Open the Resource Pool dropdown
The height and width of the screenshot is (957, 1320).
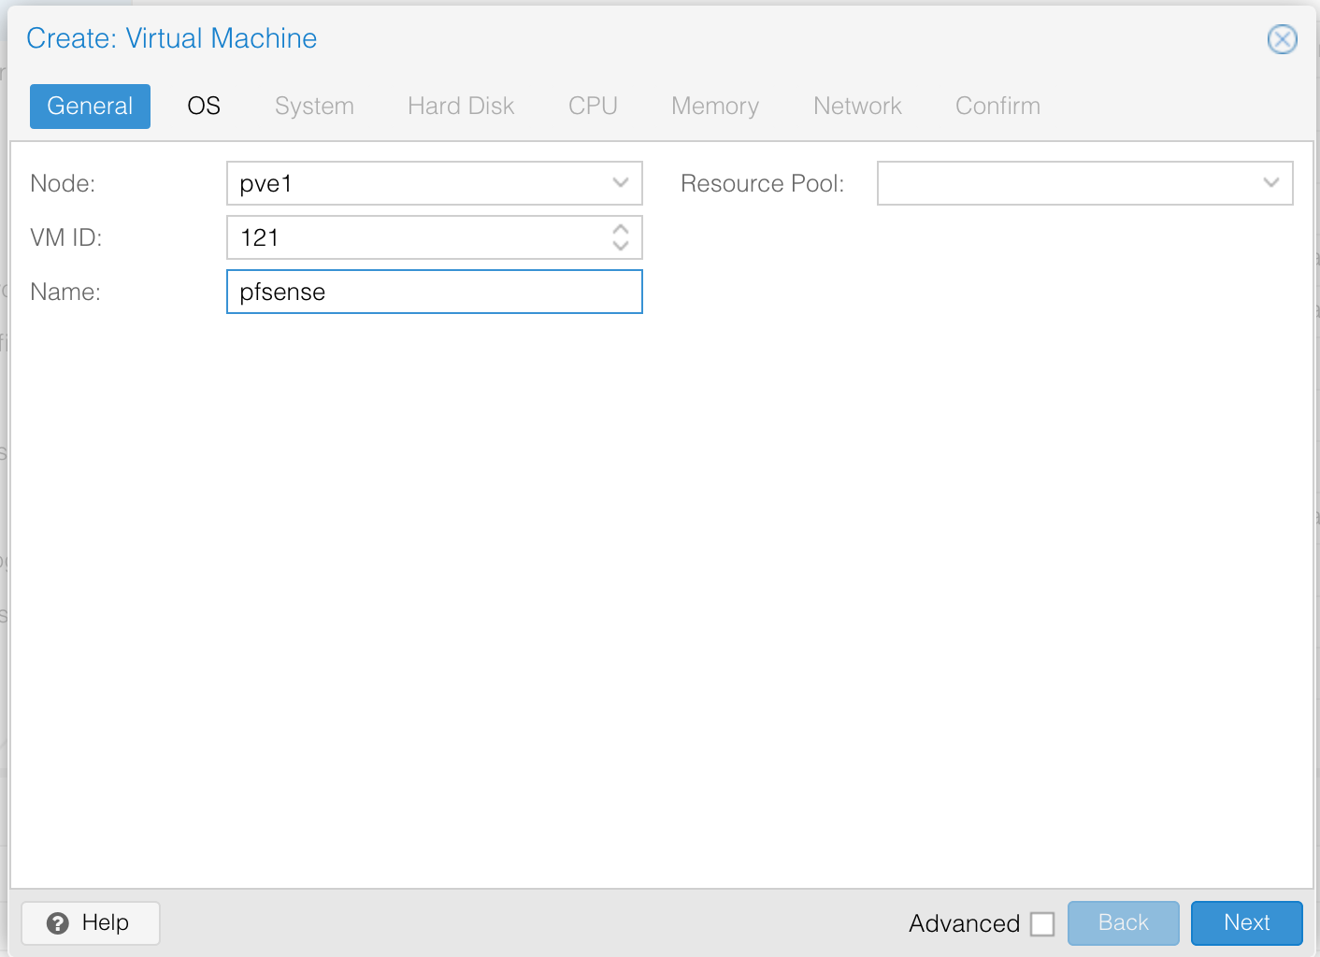tap(1270, 183)
